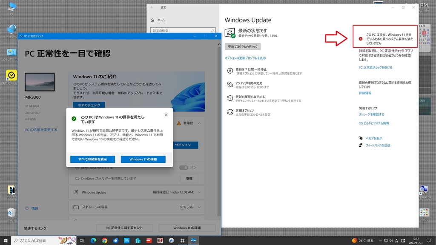Screen dimensions: 436x245
Task: Open 更新を 7 日間一時停止 option
Action: [269, 71]
